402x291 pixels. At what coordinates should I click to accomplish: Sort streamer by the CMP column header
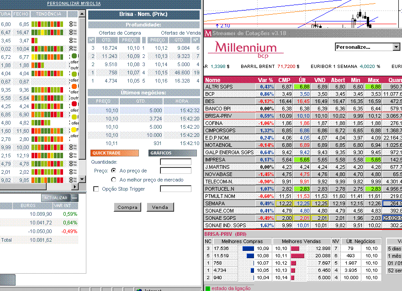click(x=284, y=80)
